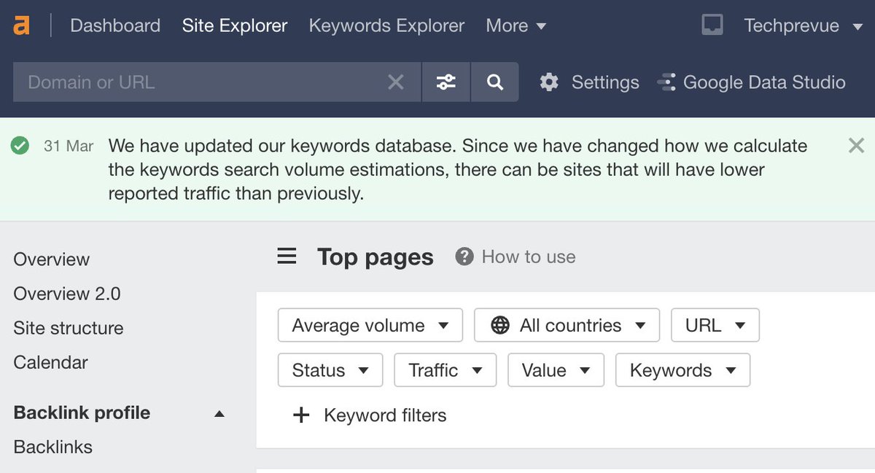
Task: Open Calendar report
Action: coord(50,362)
